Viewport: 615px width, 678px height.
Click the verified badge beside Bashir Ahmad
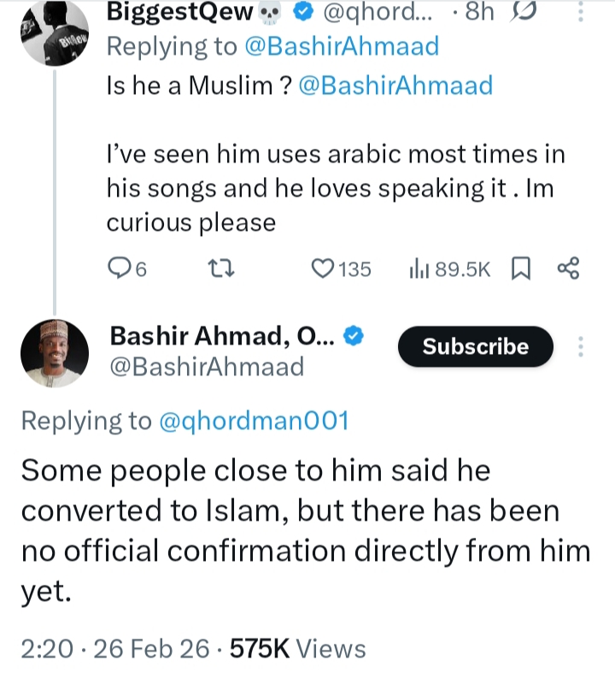(354, 338)
